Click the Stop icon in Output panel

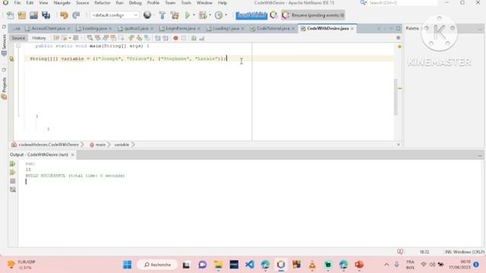(x=12, y=181)
